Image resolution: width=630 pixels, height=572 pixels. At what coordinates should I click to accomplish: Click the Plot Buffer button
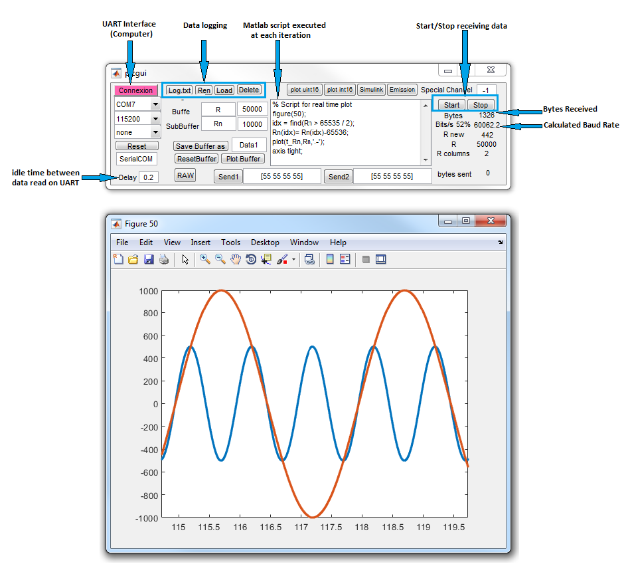242,159
